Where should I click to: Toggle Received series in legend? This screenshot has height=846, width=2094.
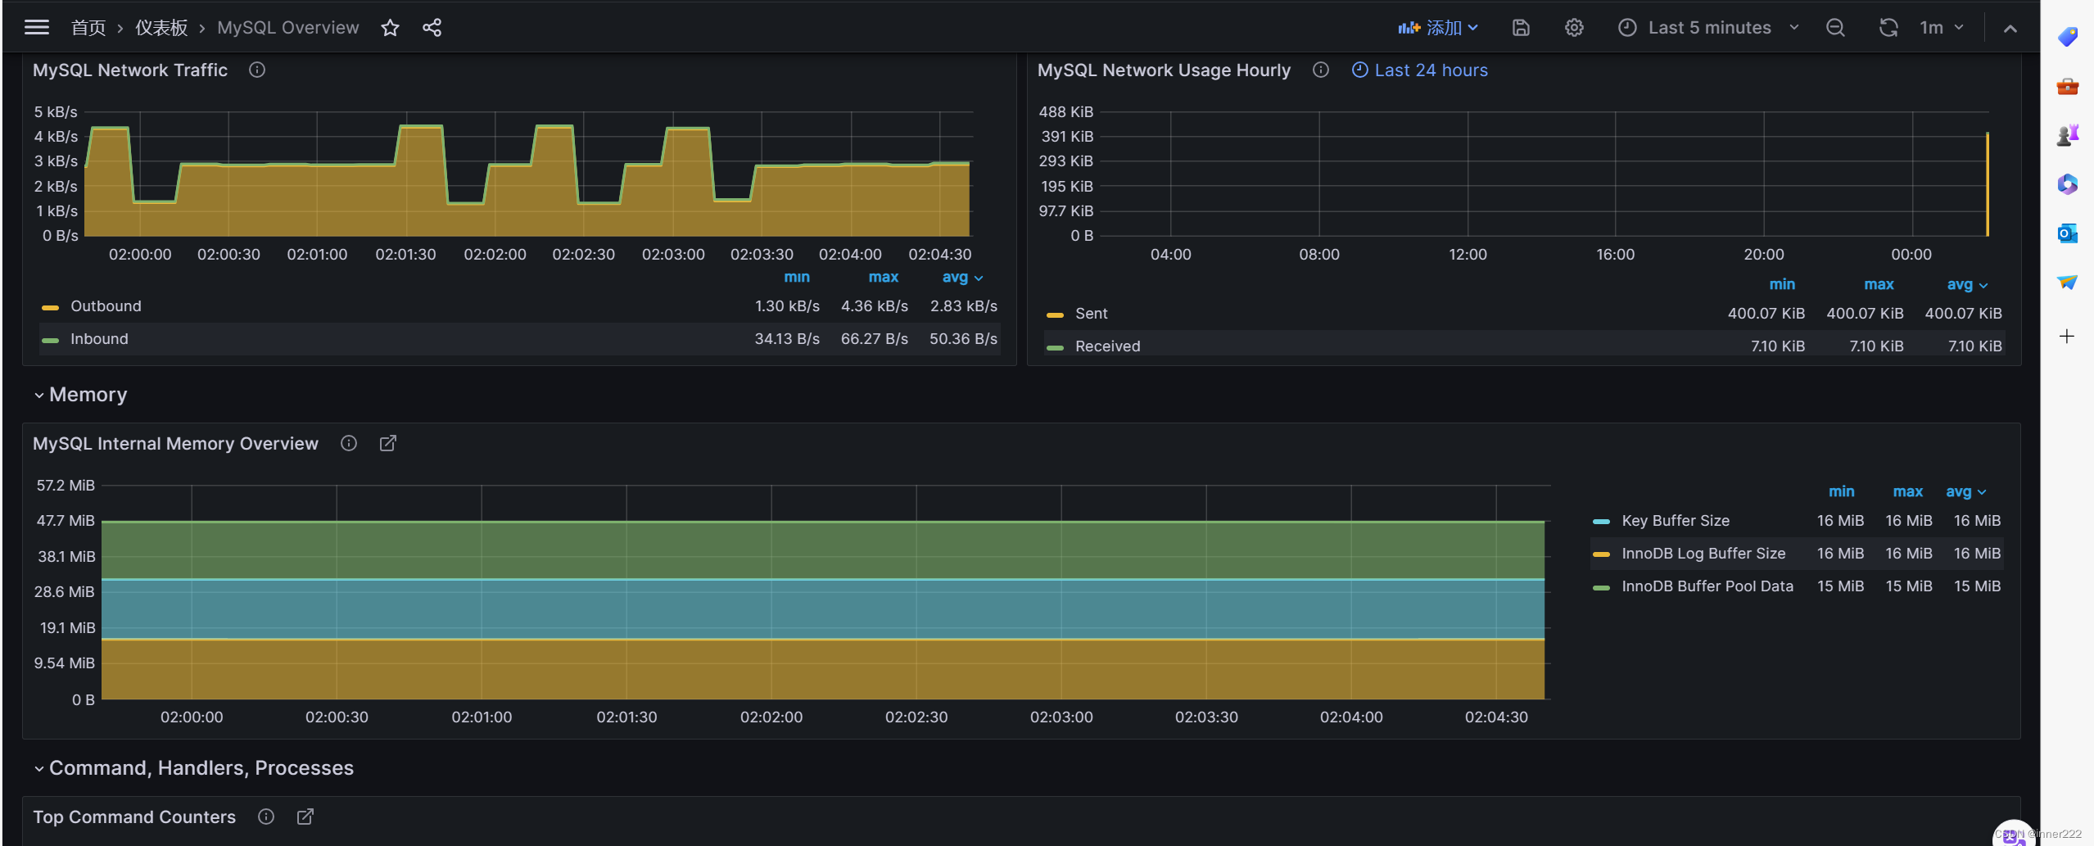[x=1107, y=346]
